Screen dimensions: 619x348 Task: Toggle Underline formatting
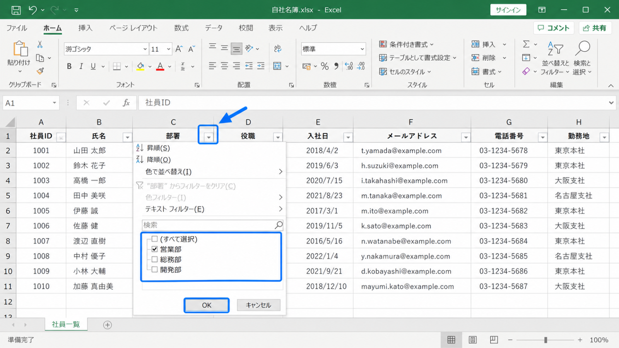pyautogui.click(x=93, y=66)
